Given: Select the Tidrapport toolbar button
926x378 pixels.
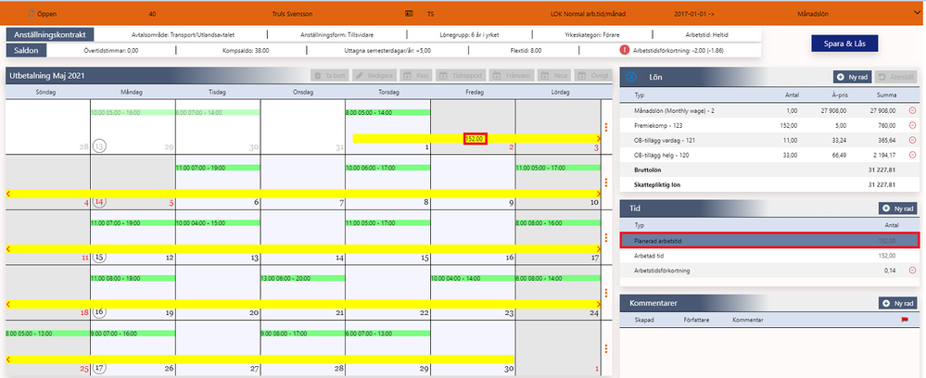Looking at the screenshot, I should pyautogui.click(x=460, y=76).
